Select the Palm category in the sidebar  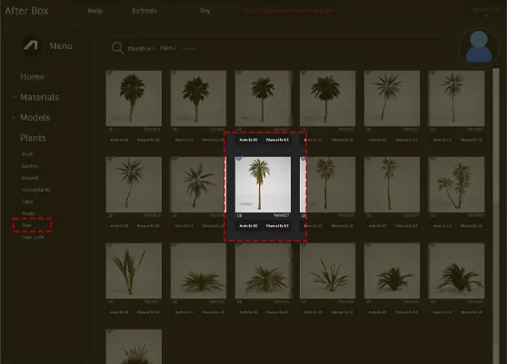(x=27, y=202)
